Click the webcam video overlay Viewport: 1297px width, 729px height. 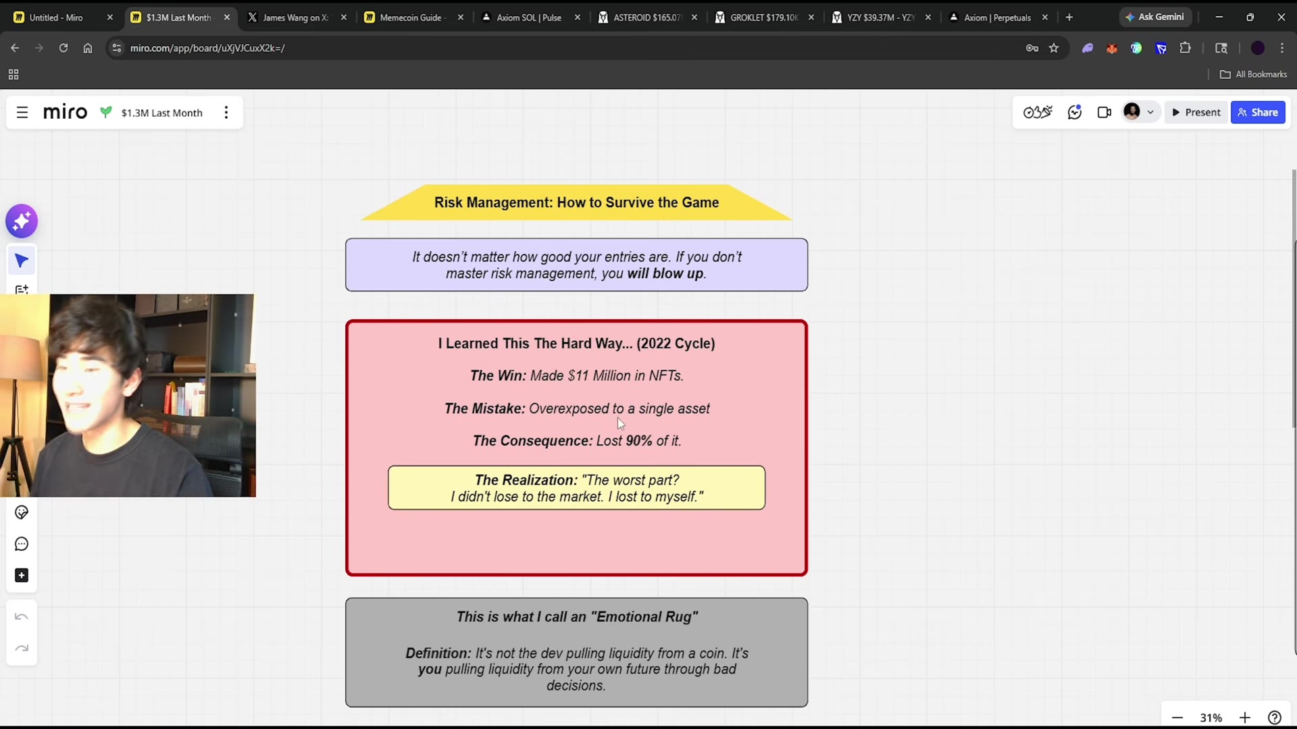(128, 396)
